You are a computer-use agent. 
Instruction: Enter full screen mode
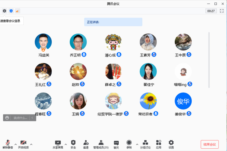222,11
